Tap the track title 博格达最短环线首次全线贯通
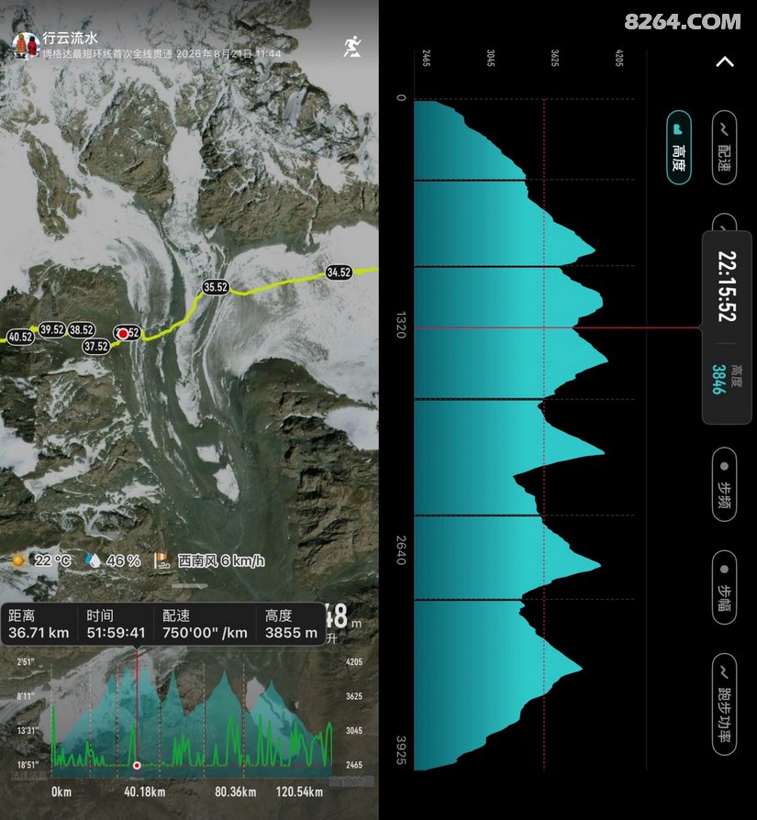The image size is (757, 820). pyautogui.click(x=107, y=54)
